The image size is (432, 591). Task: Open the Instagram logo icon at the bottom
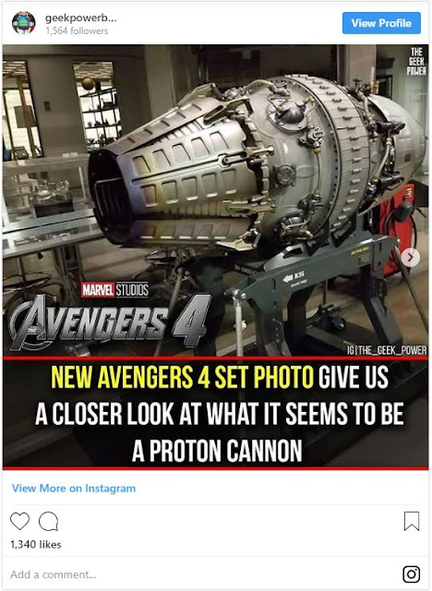[412, 574]
